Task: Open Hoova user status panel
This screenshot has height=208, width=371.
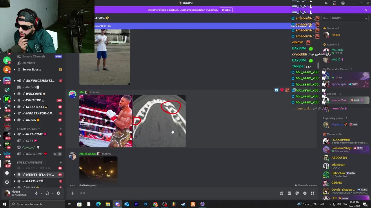Action: (x=17, y=193)
